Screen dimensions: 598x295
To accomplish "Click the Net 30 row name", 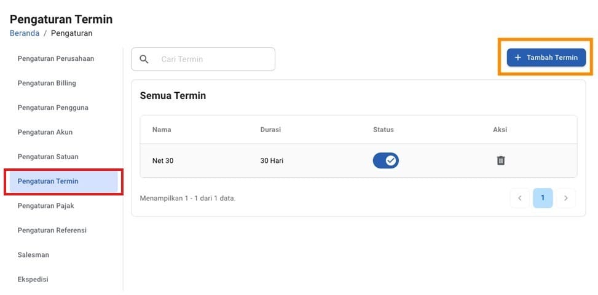I will coord(163,161).
